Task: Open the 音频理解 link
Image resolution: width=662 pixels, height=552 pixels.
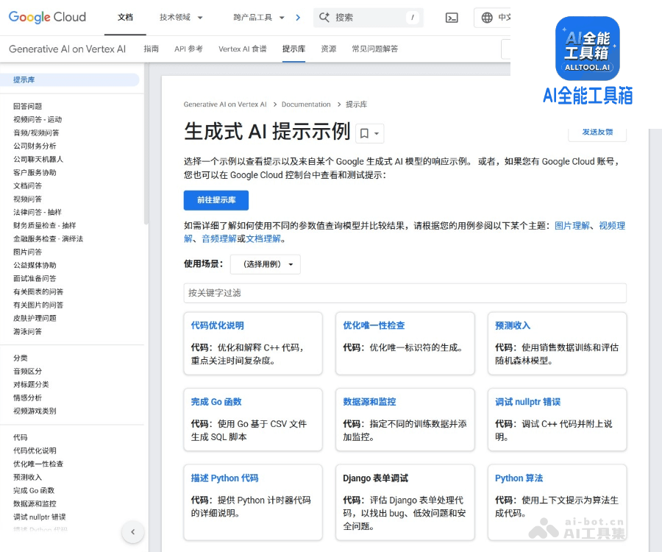Action: click(218, 239)
